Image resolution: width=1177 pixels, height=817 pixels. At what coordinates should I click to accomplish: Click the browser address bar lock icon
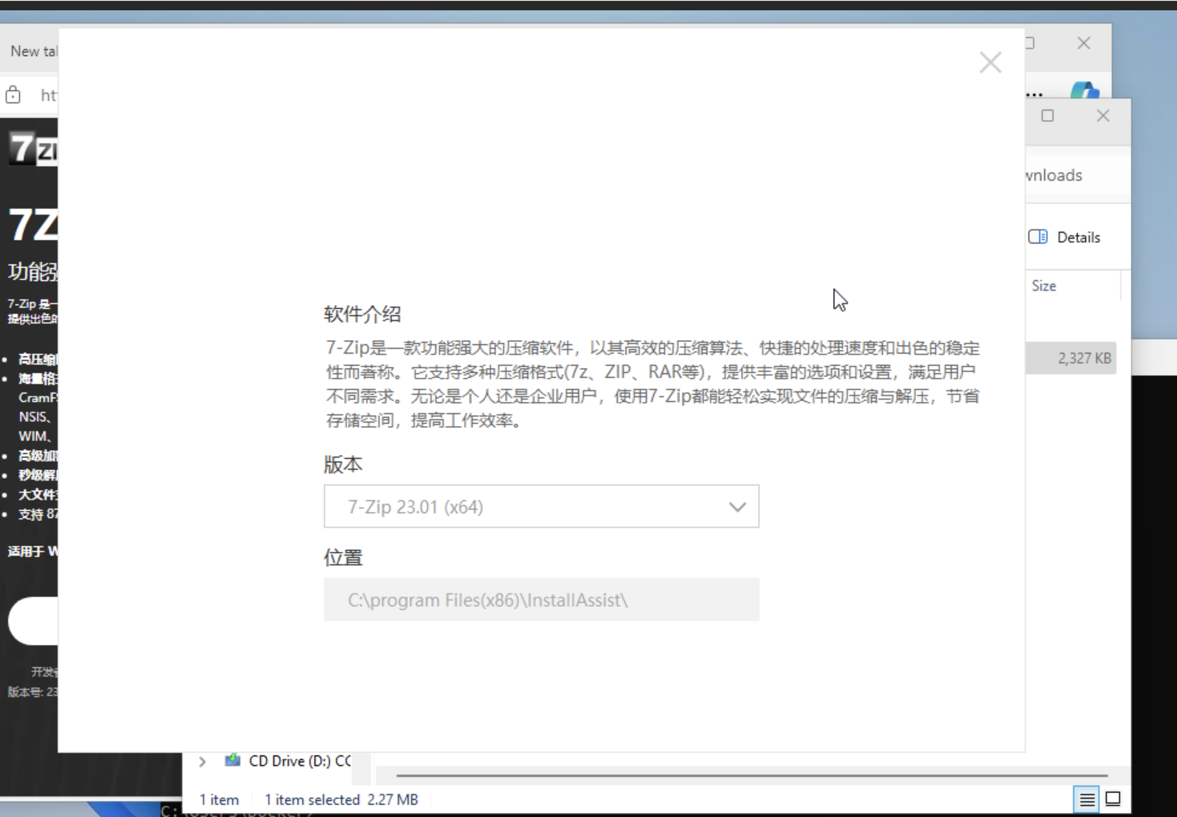click(13, 95)
